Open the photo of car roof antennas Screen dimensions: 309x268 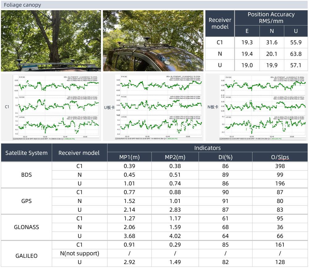(153, 41)
